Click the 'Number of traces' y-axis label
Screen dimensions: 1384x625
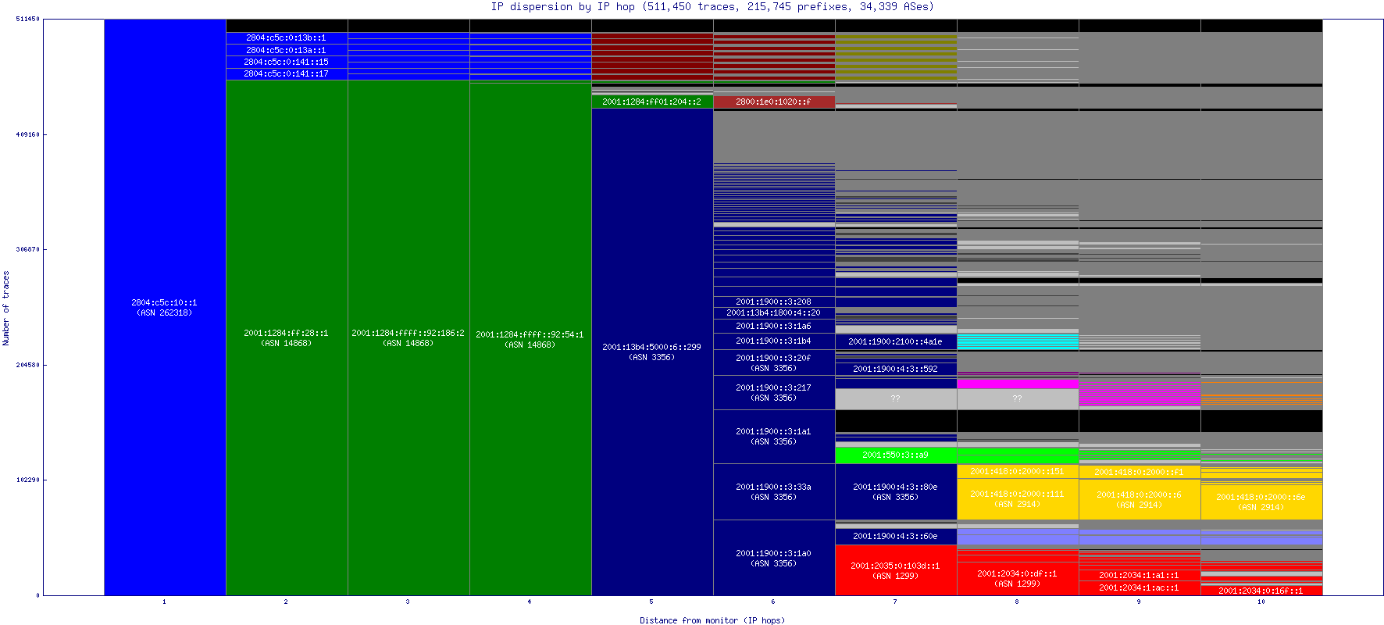point(6,309)
